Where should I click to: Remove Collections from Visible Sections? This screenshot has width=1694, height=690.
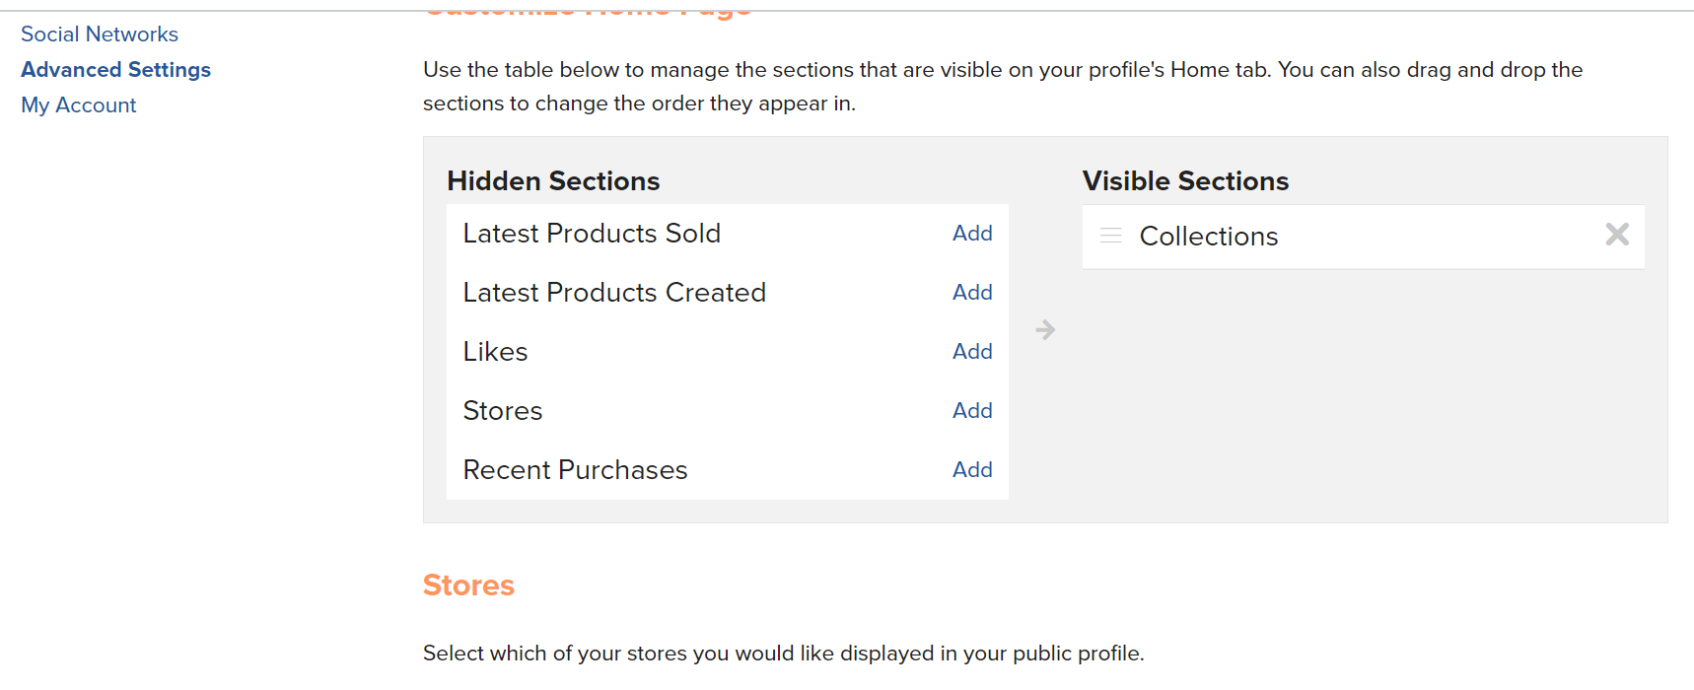coord(1617,235)
